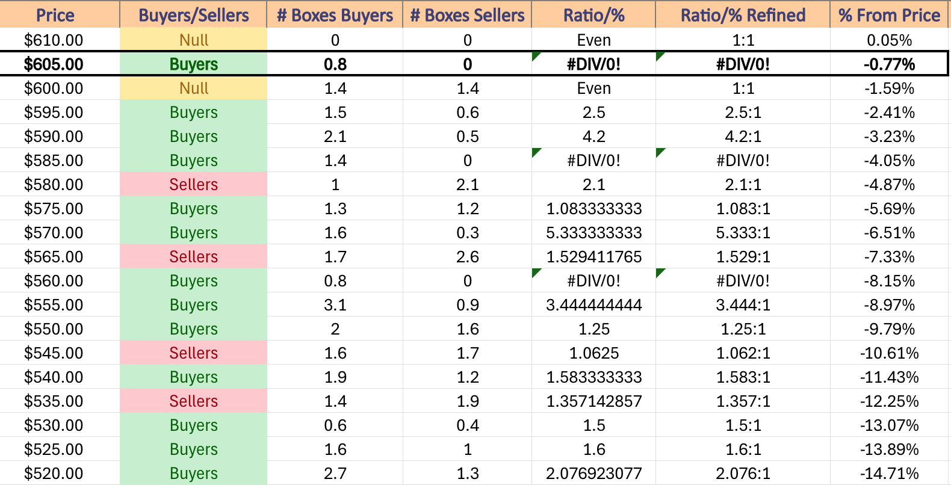Click the $610.00 price cell
The width and height of the screenshot is (951, 485).
click(x=60, y=40)
